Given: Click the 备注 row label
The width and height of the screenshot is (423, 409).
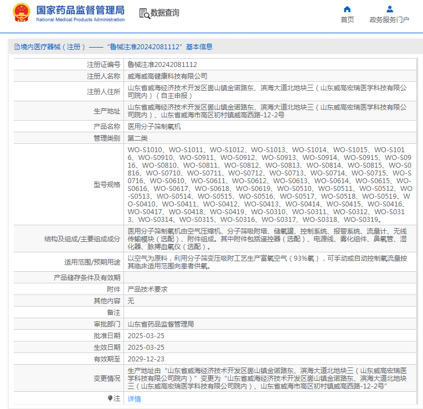Looking at the screenshot, I should pos(114,313).
